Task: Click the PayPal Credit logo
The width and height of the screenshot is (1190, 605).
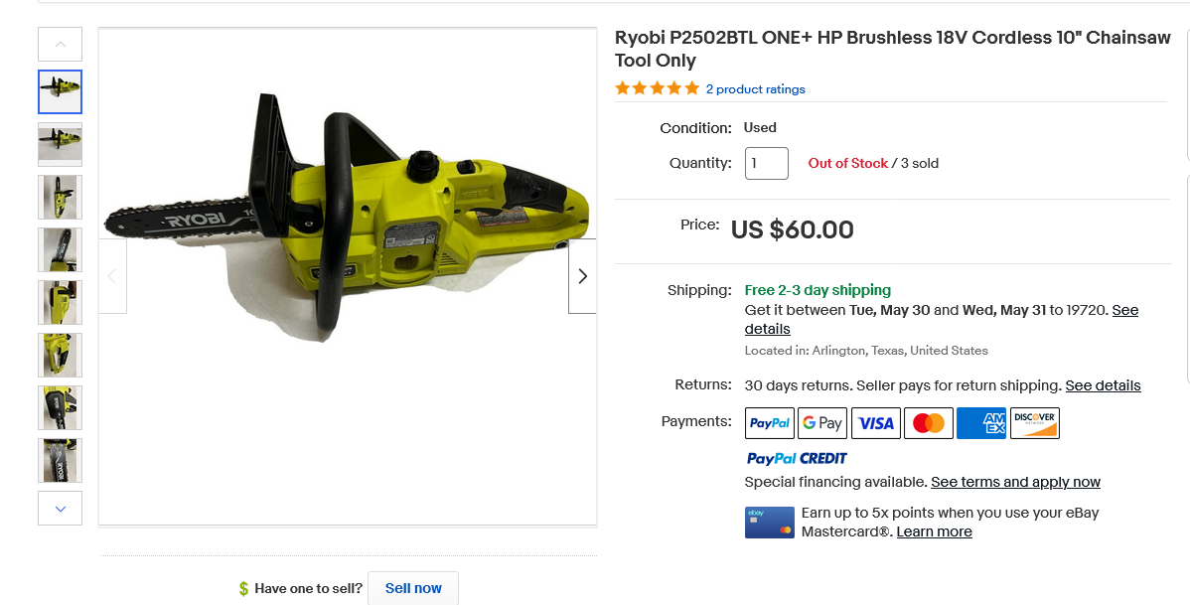Action: click(797, 458)
